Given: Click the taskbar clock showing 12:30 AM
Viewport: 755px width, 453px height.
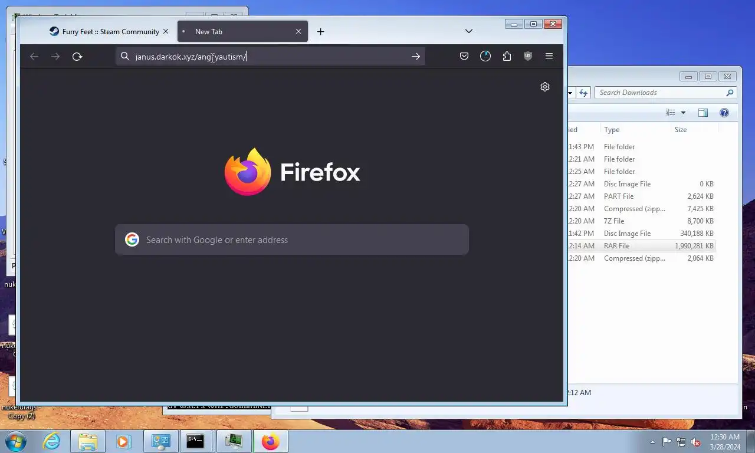Looking at the screenshot, I should [x=725, y=442].
